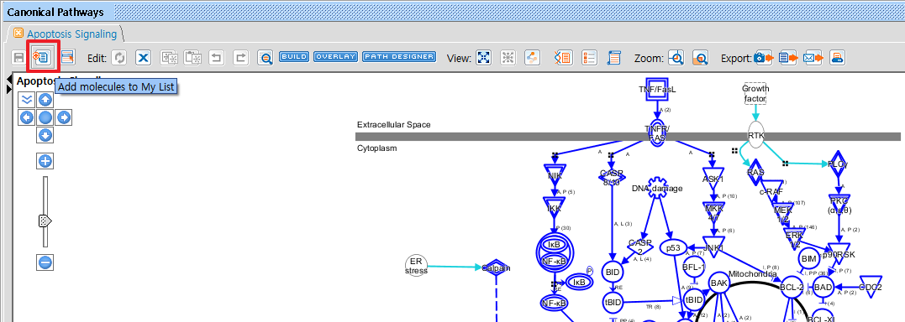This screenshot has width=905, height=322.
Task: Click the fit-to-window view icon
Action: coord(484,58)
